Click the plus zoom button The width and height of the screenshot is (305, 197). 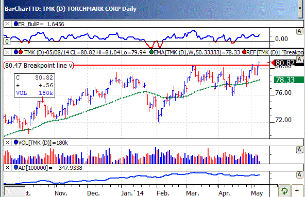(x=297, y=191)
